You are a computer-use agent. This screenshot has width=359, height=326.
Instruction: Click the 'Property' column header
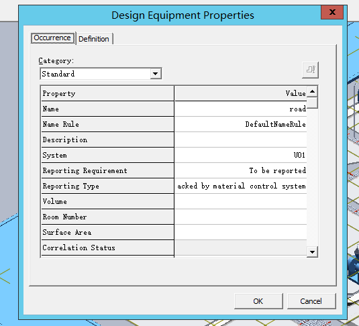click(x=107, y=93)
